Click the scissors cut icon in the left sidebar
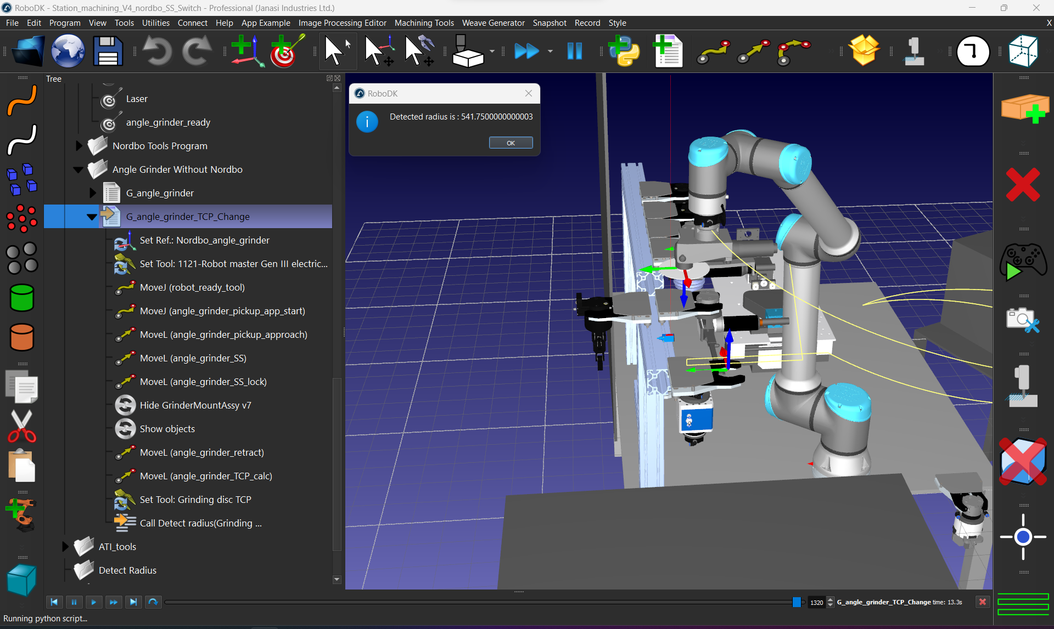 coord(21,426)
